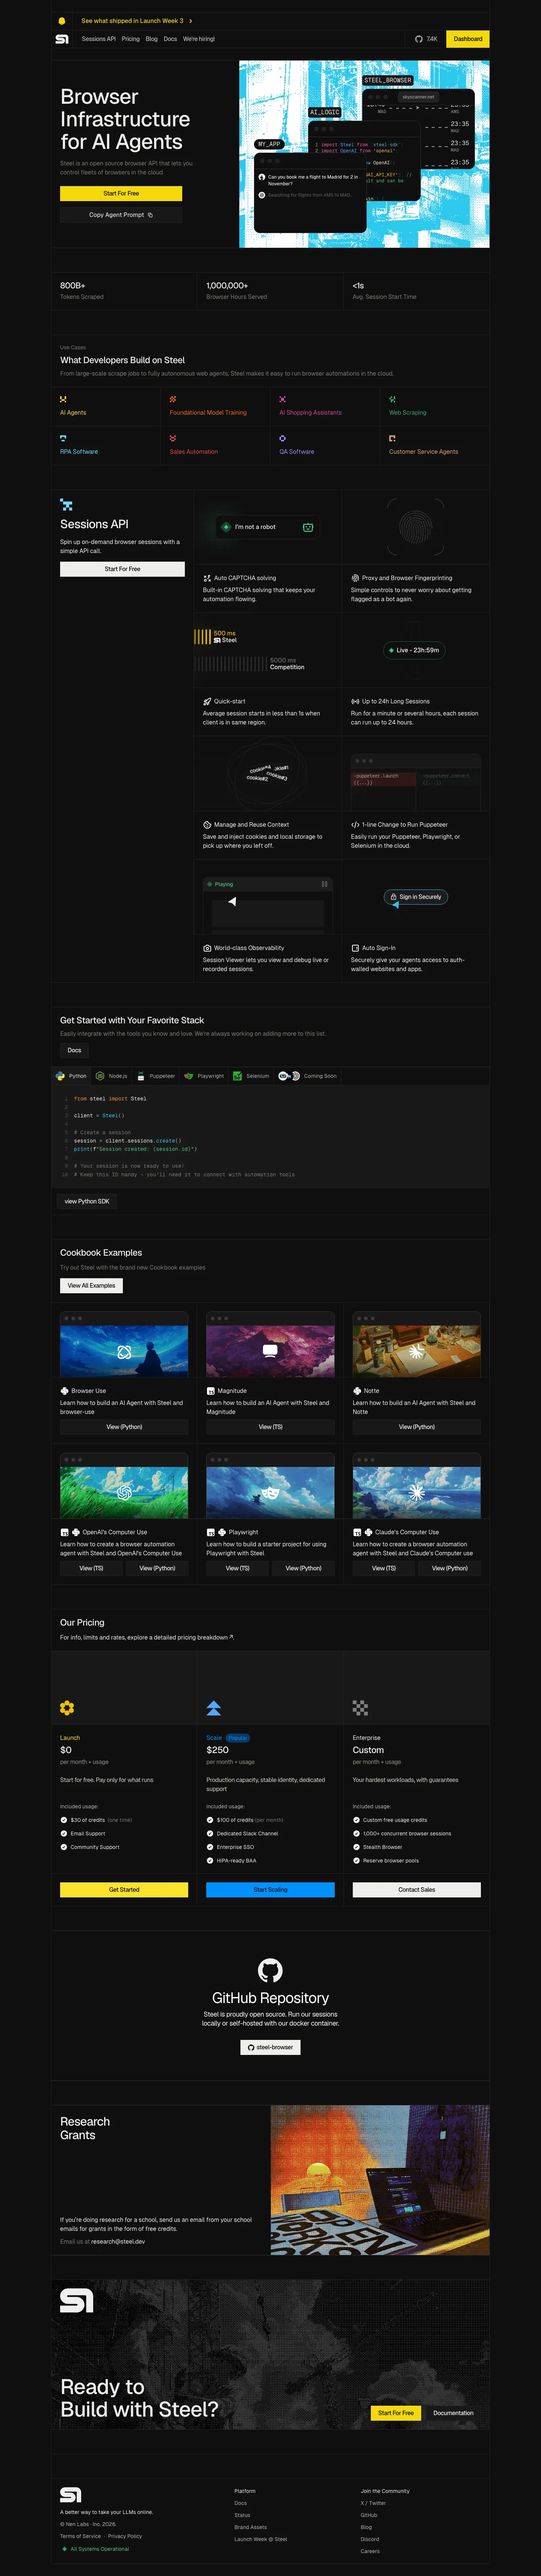Click the We're hiring! navigation link
541x2576 pixels.
[199, 39]
